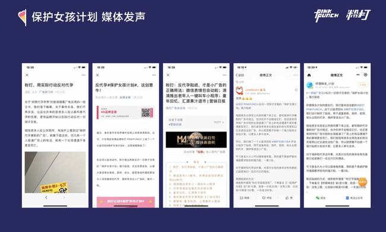This screenshot has width=386, height=232.
Task: Click the circular target icon beside 微博正文
Action: pyautogui.click(x=366, y=75)
